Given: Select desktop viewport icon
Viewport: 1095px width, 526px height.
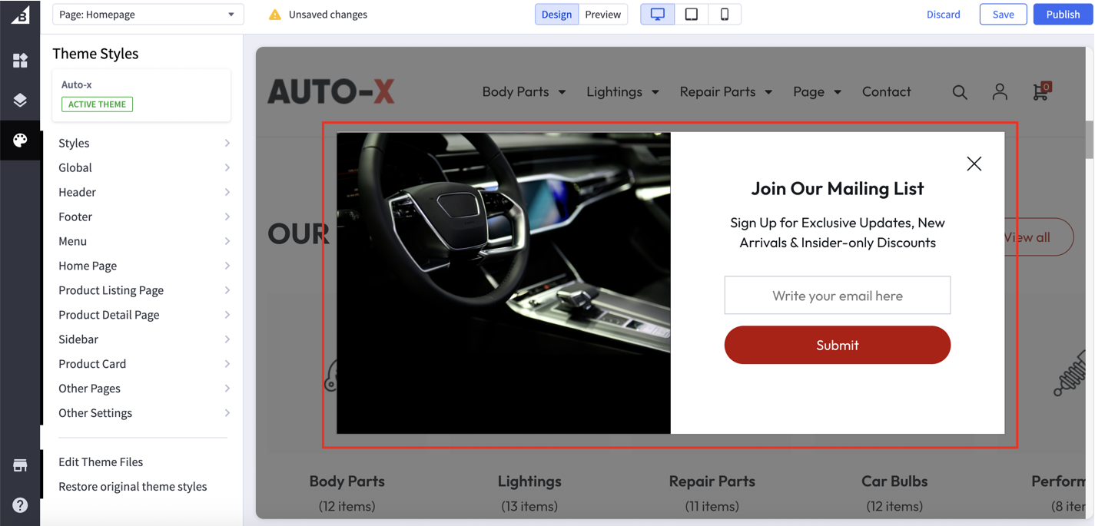Looking at the screenshot, I should click(658, 15).
